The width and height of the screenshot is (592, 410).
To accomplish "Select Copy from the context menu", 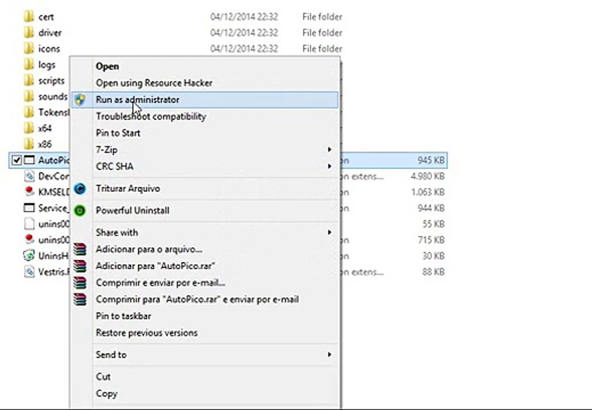I will [x=204, y=393].
